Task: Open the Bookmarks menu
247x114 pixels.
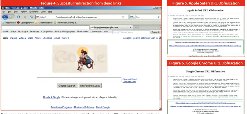Action: [34, 12]
